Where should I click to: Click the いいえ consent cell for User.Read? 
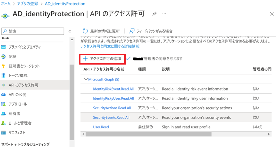tap(257, 127)
